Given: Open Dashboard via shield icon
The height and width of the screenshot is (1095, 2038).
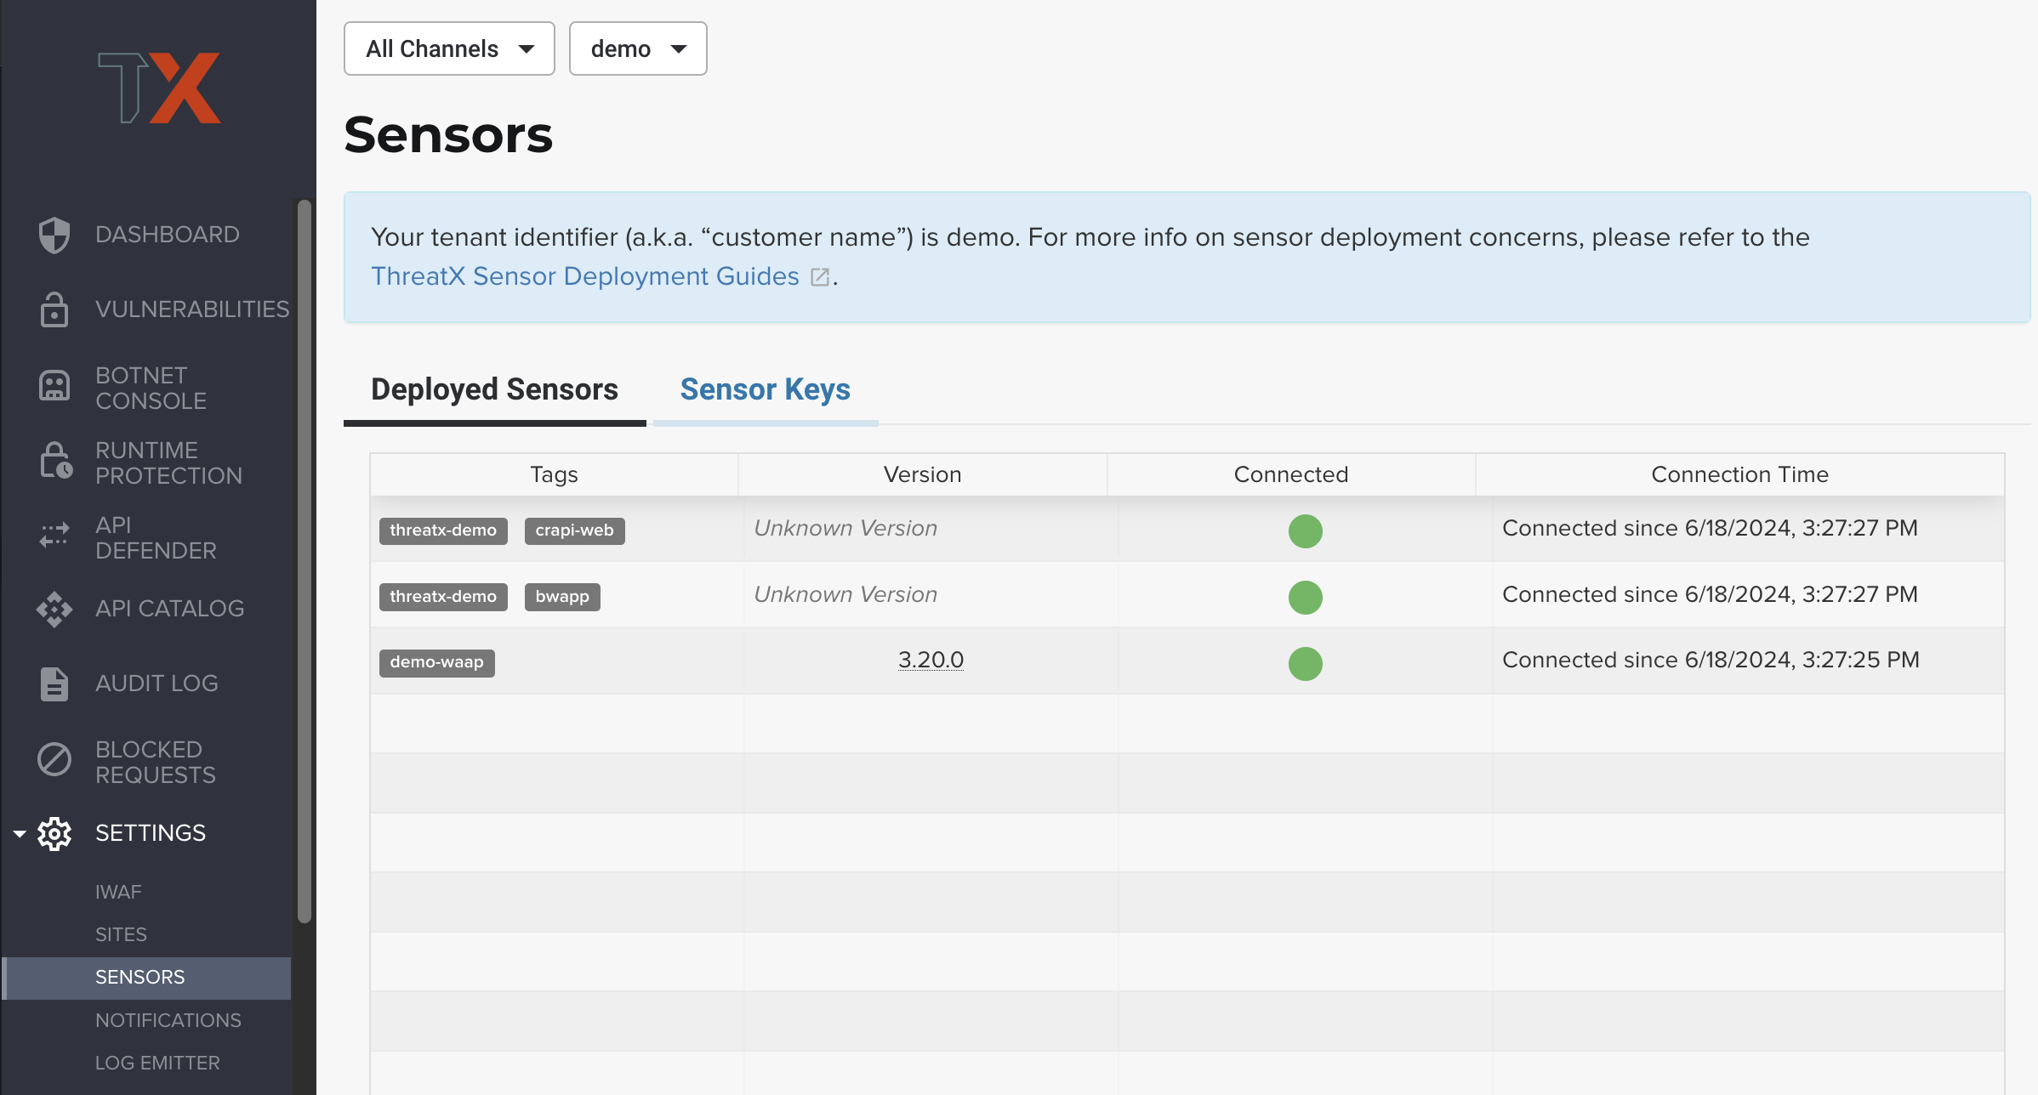Looking at the screenshot, I should point(54,235).
